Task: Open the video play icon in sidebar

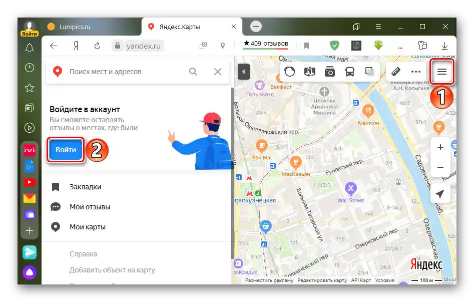Action: pyautogui.click(x=30, y=128)
